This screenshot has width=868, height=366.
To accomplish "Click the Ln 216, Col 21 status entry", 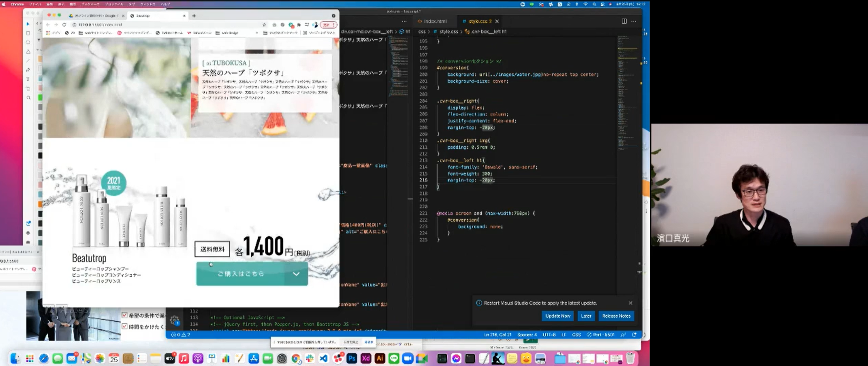I will (498, 335).
